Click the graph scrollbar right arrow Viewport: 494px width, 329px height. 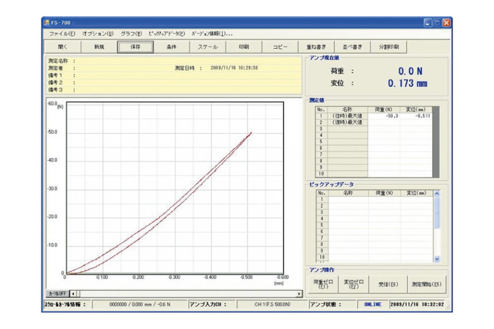coord(299,294)
